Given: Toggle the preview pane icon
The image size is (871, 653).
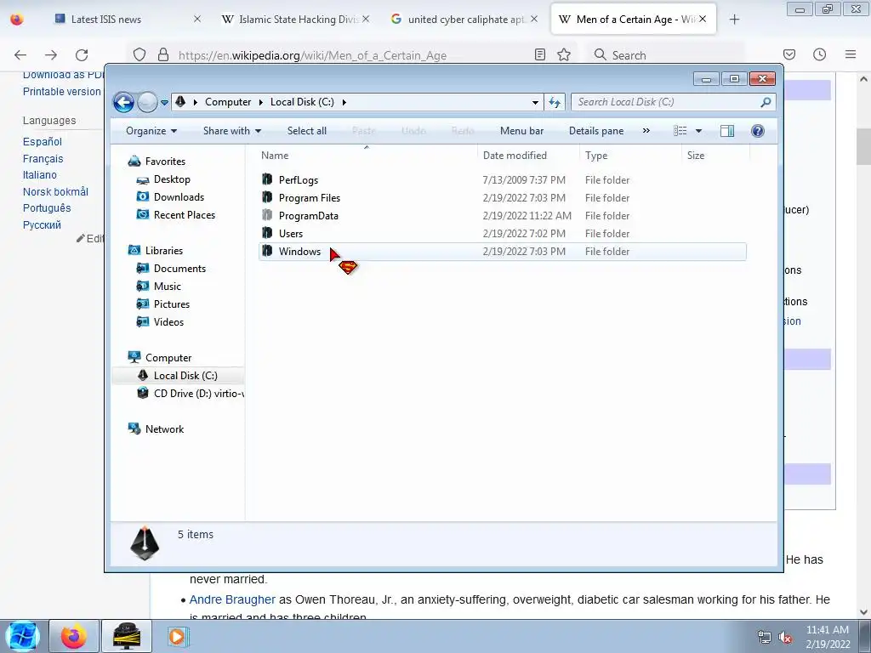Looking at the screenshot, I should coord(727,131).
